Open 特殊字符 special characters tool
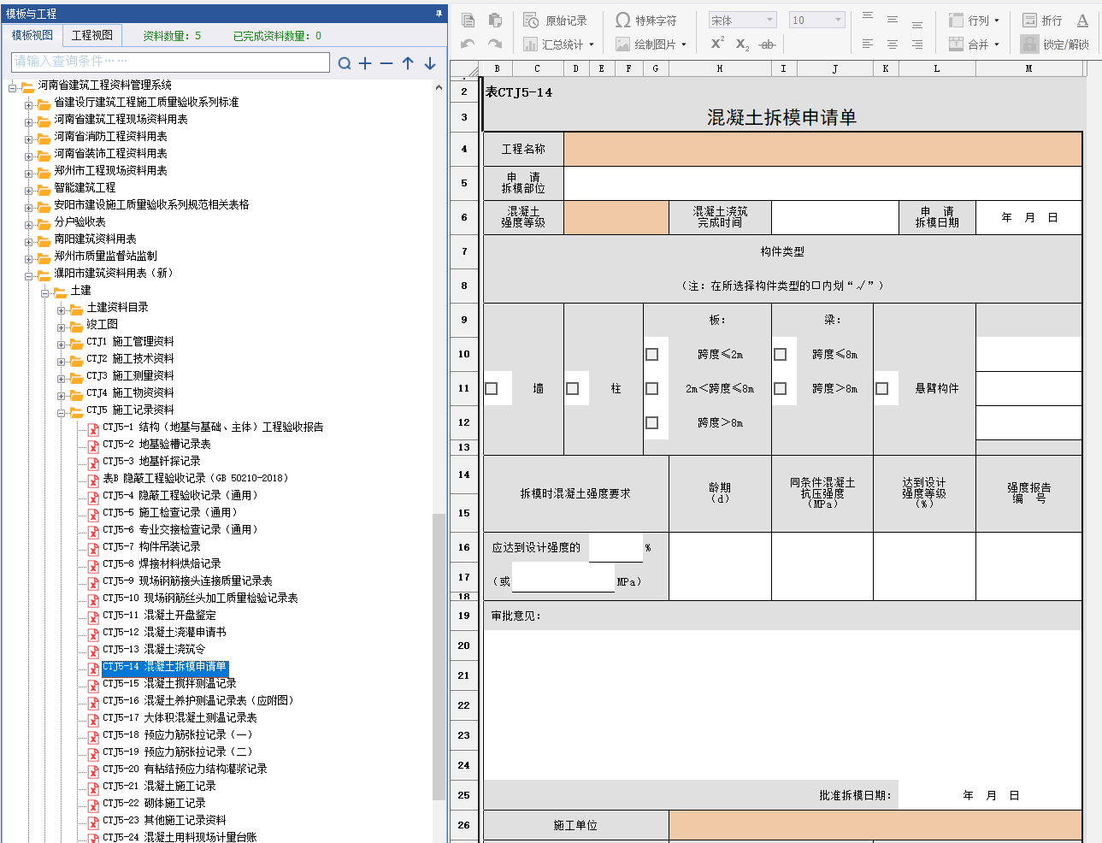The height and width of the screenshot is (843, 1102). coord(646,21)
